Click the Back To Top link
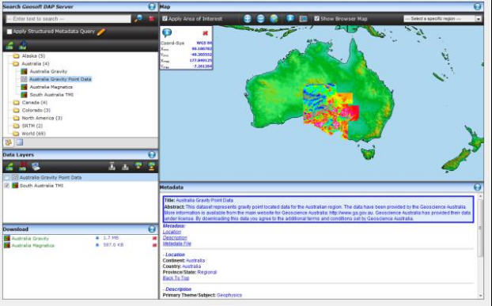492x306 pixels. [176, 278]
